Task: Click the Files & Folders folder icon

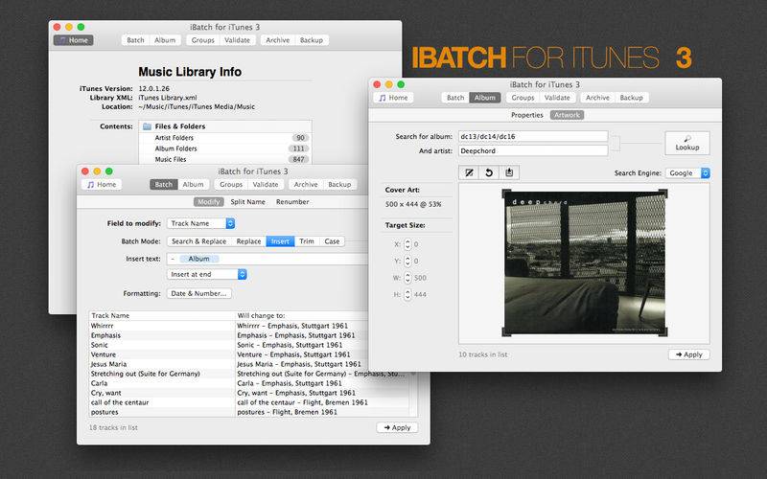Action: [147, 126]
